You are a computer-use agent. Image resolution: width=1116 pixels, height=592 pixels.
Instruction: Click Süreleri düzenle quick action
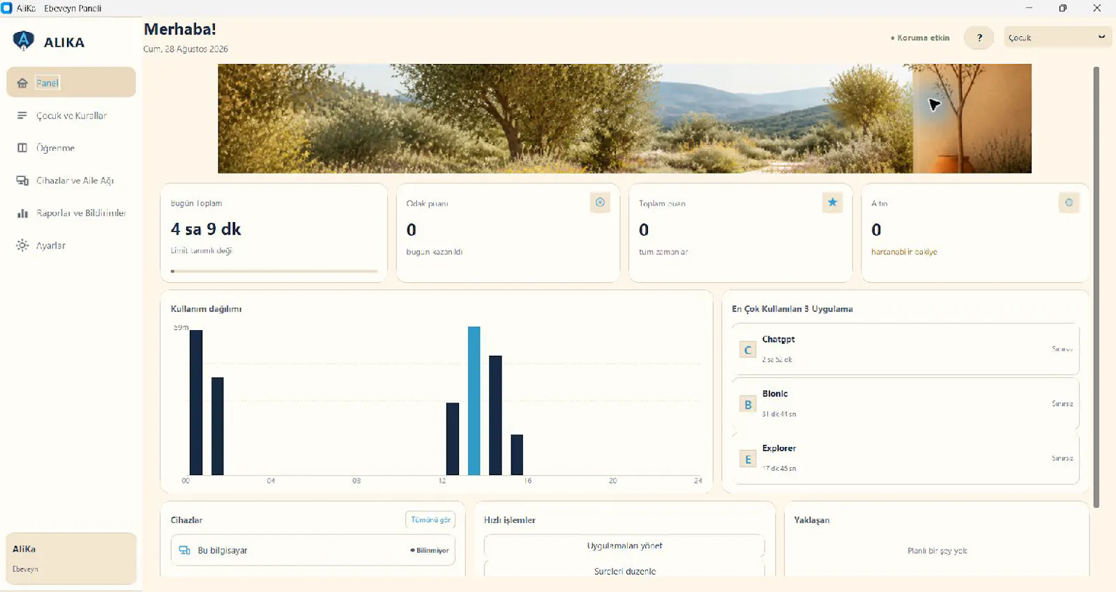tap(624, 570)
